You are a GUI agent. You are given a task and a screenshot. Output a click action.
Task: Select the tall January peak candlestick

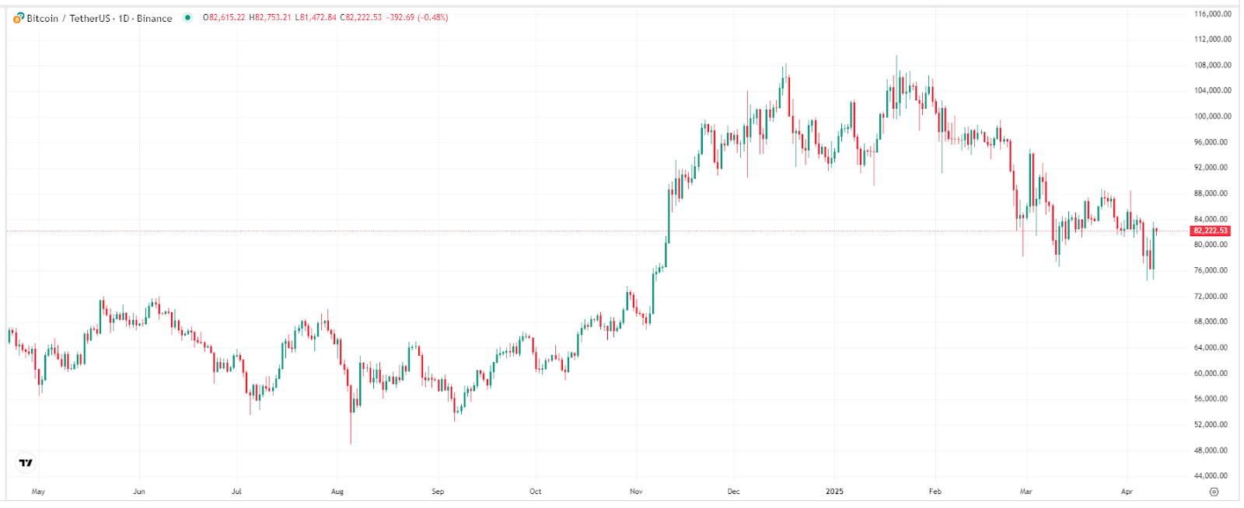898,85
